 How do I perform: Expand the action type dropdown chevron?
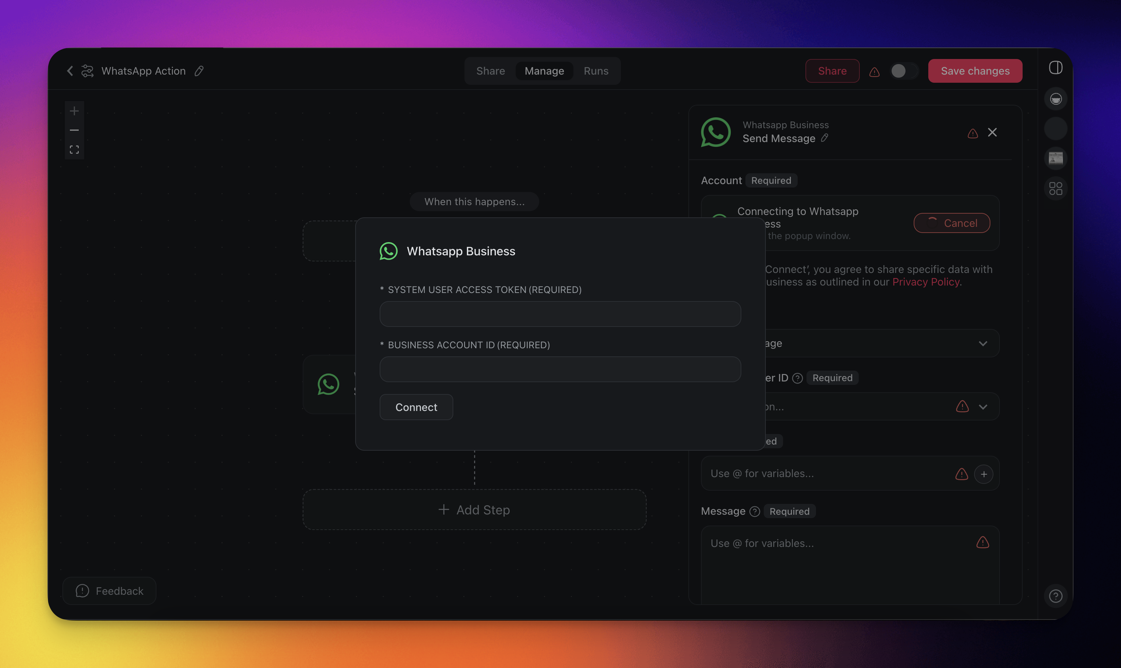983,343
